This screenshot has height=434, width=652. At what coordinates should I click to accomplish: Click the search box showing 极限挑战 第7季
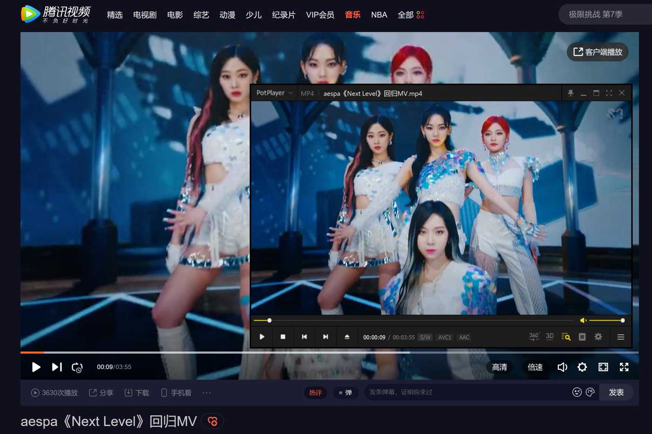605,14
